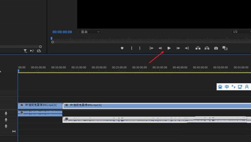Image resolution: width=251 pixels, height=142 pixels.
Task: Click the export icon in left panel
Action: pyautogui.click(x=39, y=51)
